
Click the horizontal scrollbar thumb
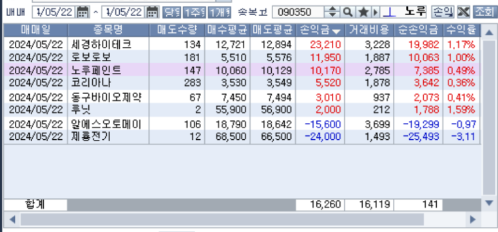click(222, 219)
